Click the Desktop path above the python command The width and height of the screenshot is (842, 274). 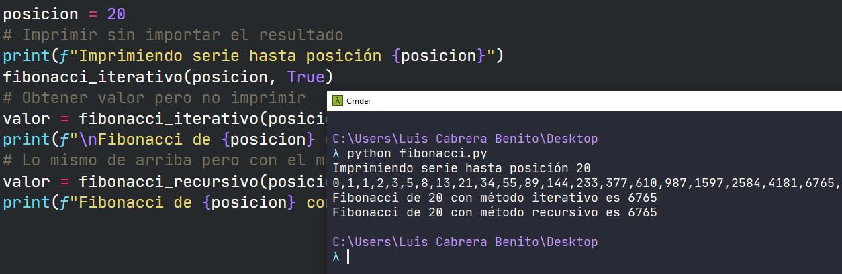point(465,139)
